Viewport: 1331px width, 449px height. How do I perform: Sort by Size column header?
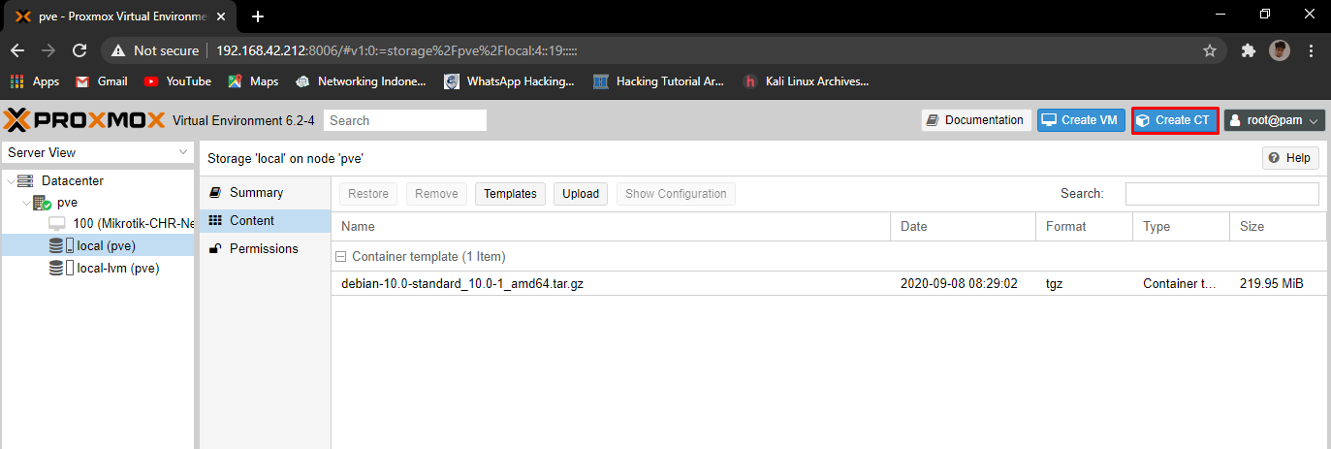point(1278,227)
